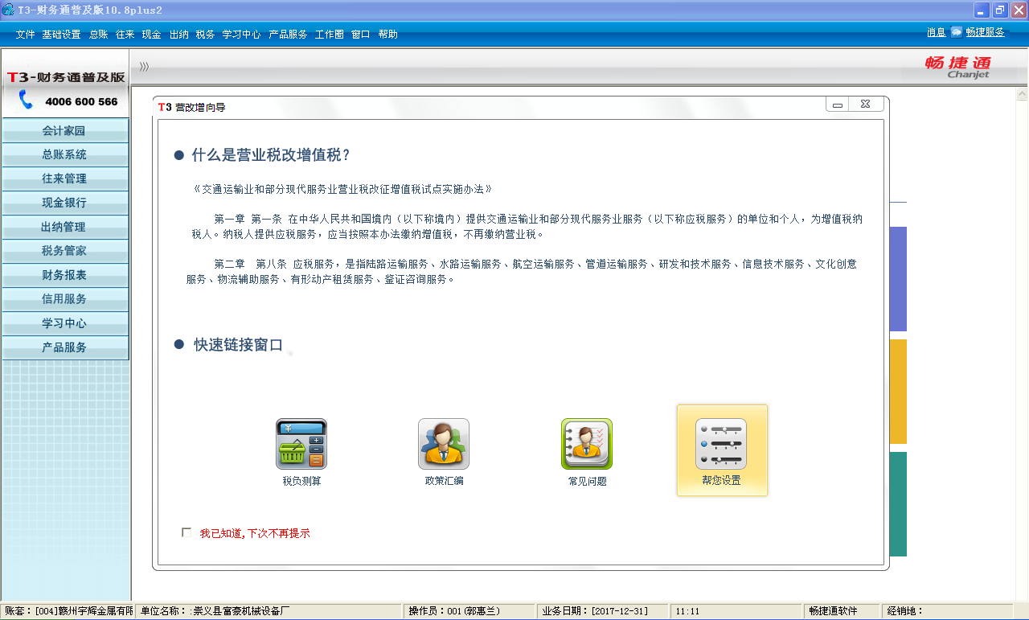Viewport: 1029px width, 620px height.
Task: Select 现金银行 in the sidebar
Action: [64, 203]
